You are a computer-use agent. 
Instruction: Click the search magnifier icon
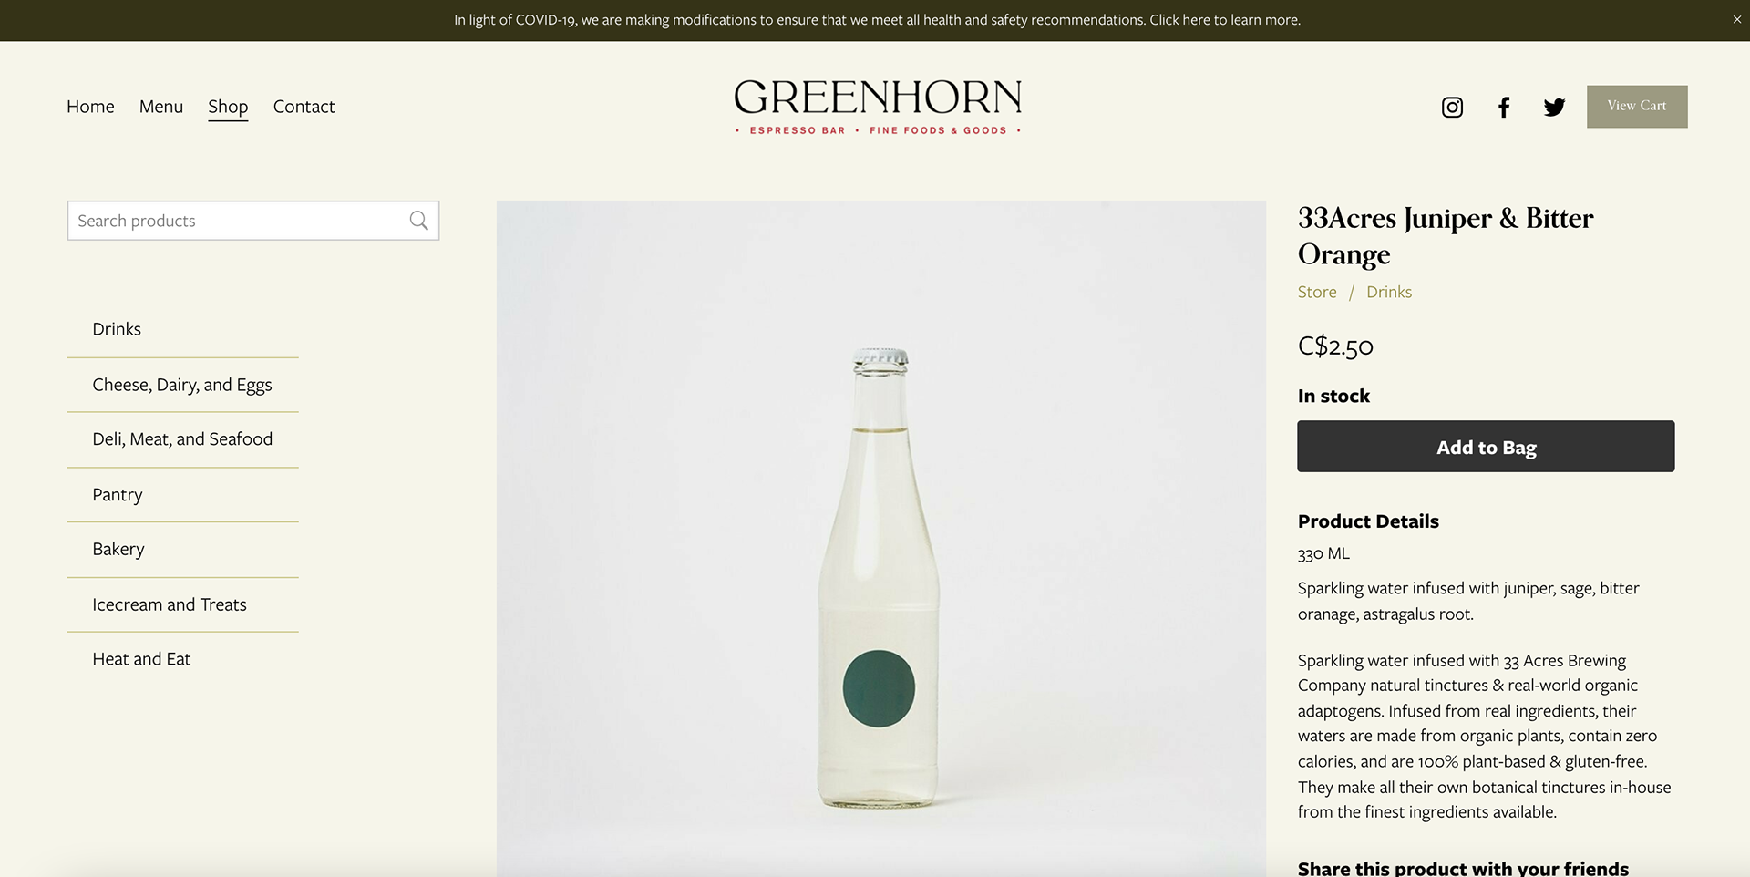[418, 221]
